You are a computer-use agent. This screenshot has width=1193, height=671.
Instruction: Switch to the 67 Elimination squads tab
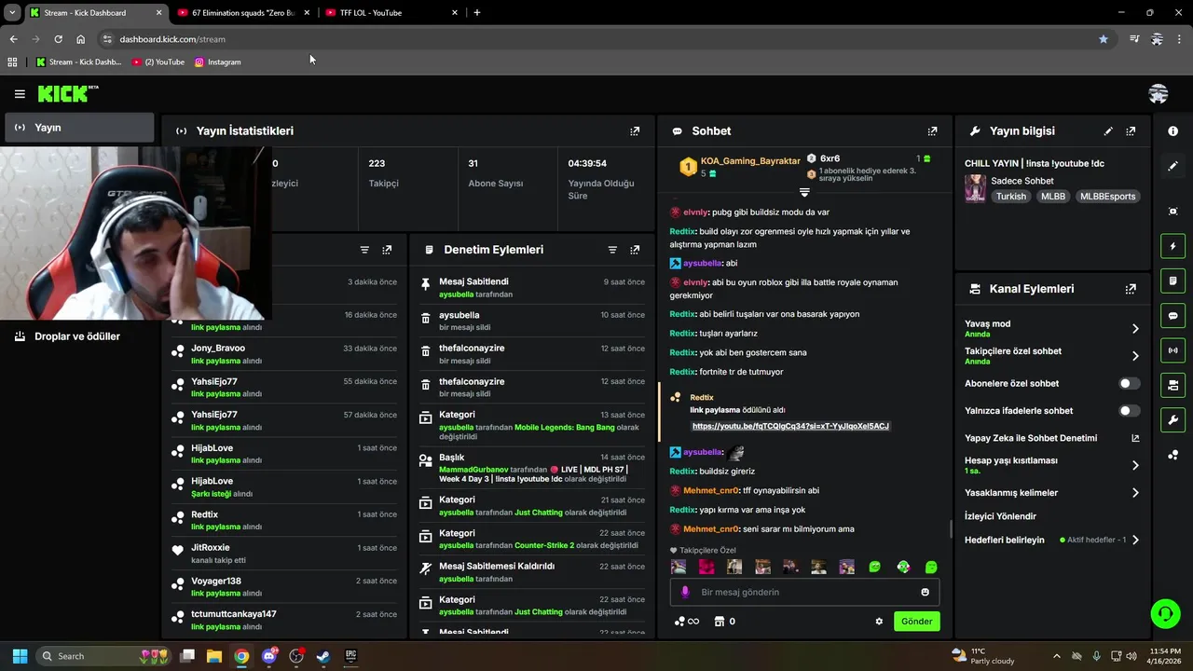pos(243,13)
